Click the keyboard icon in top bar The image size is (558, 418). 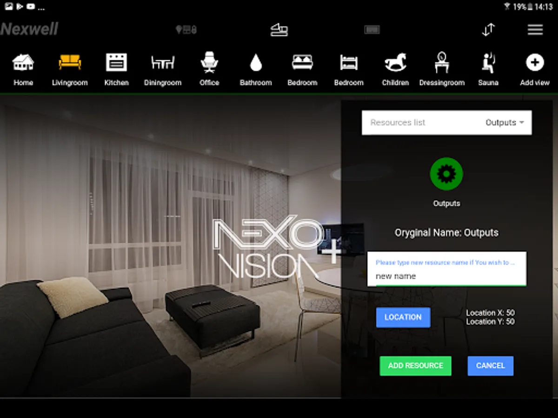click(x=372, y=30)
